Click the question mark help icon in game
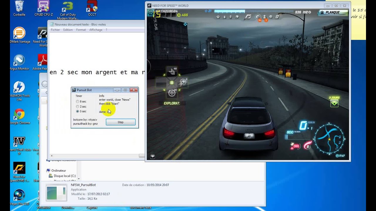The height and width of the screenshot is (211, 376). (x=277, y=17)
